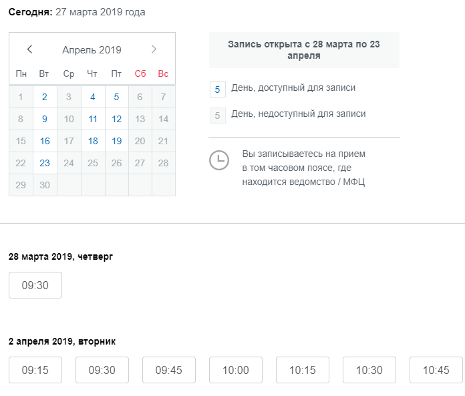Choose 09:30 slot on 28 March
465x396 pixels.
coord(35,285)
